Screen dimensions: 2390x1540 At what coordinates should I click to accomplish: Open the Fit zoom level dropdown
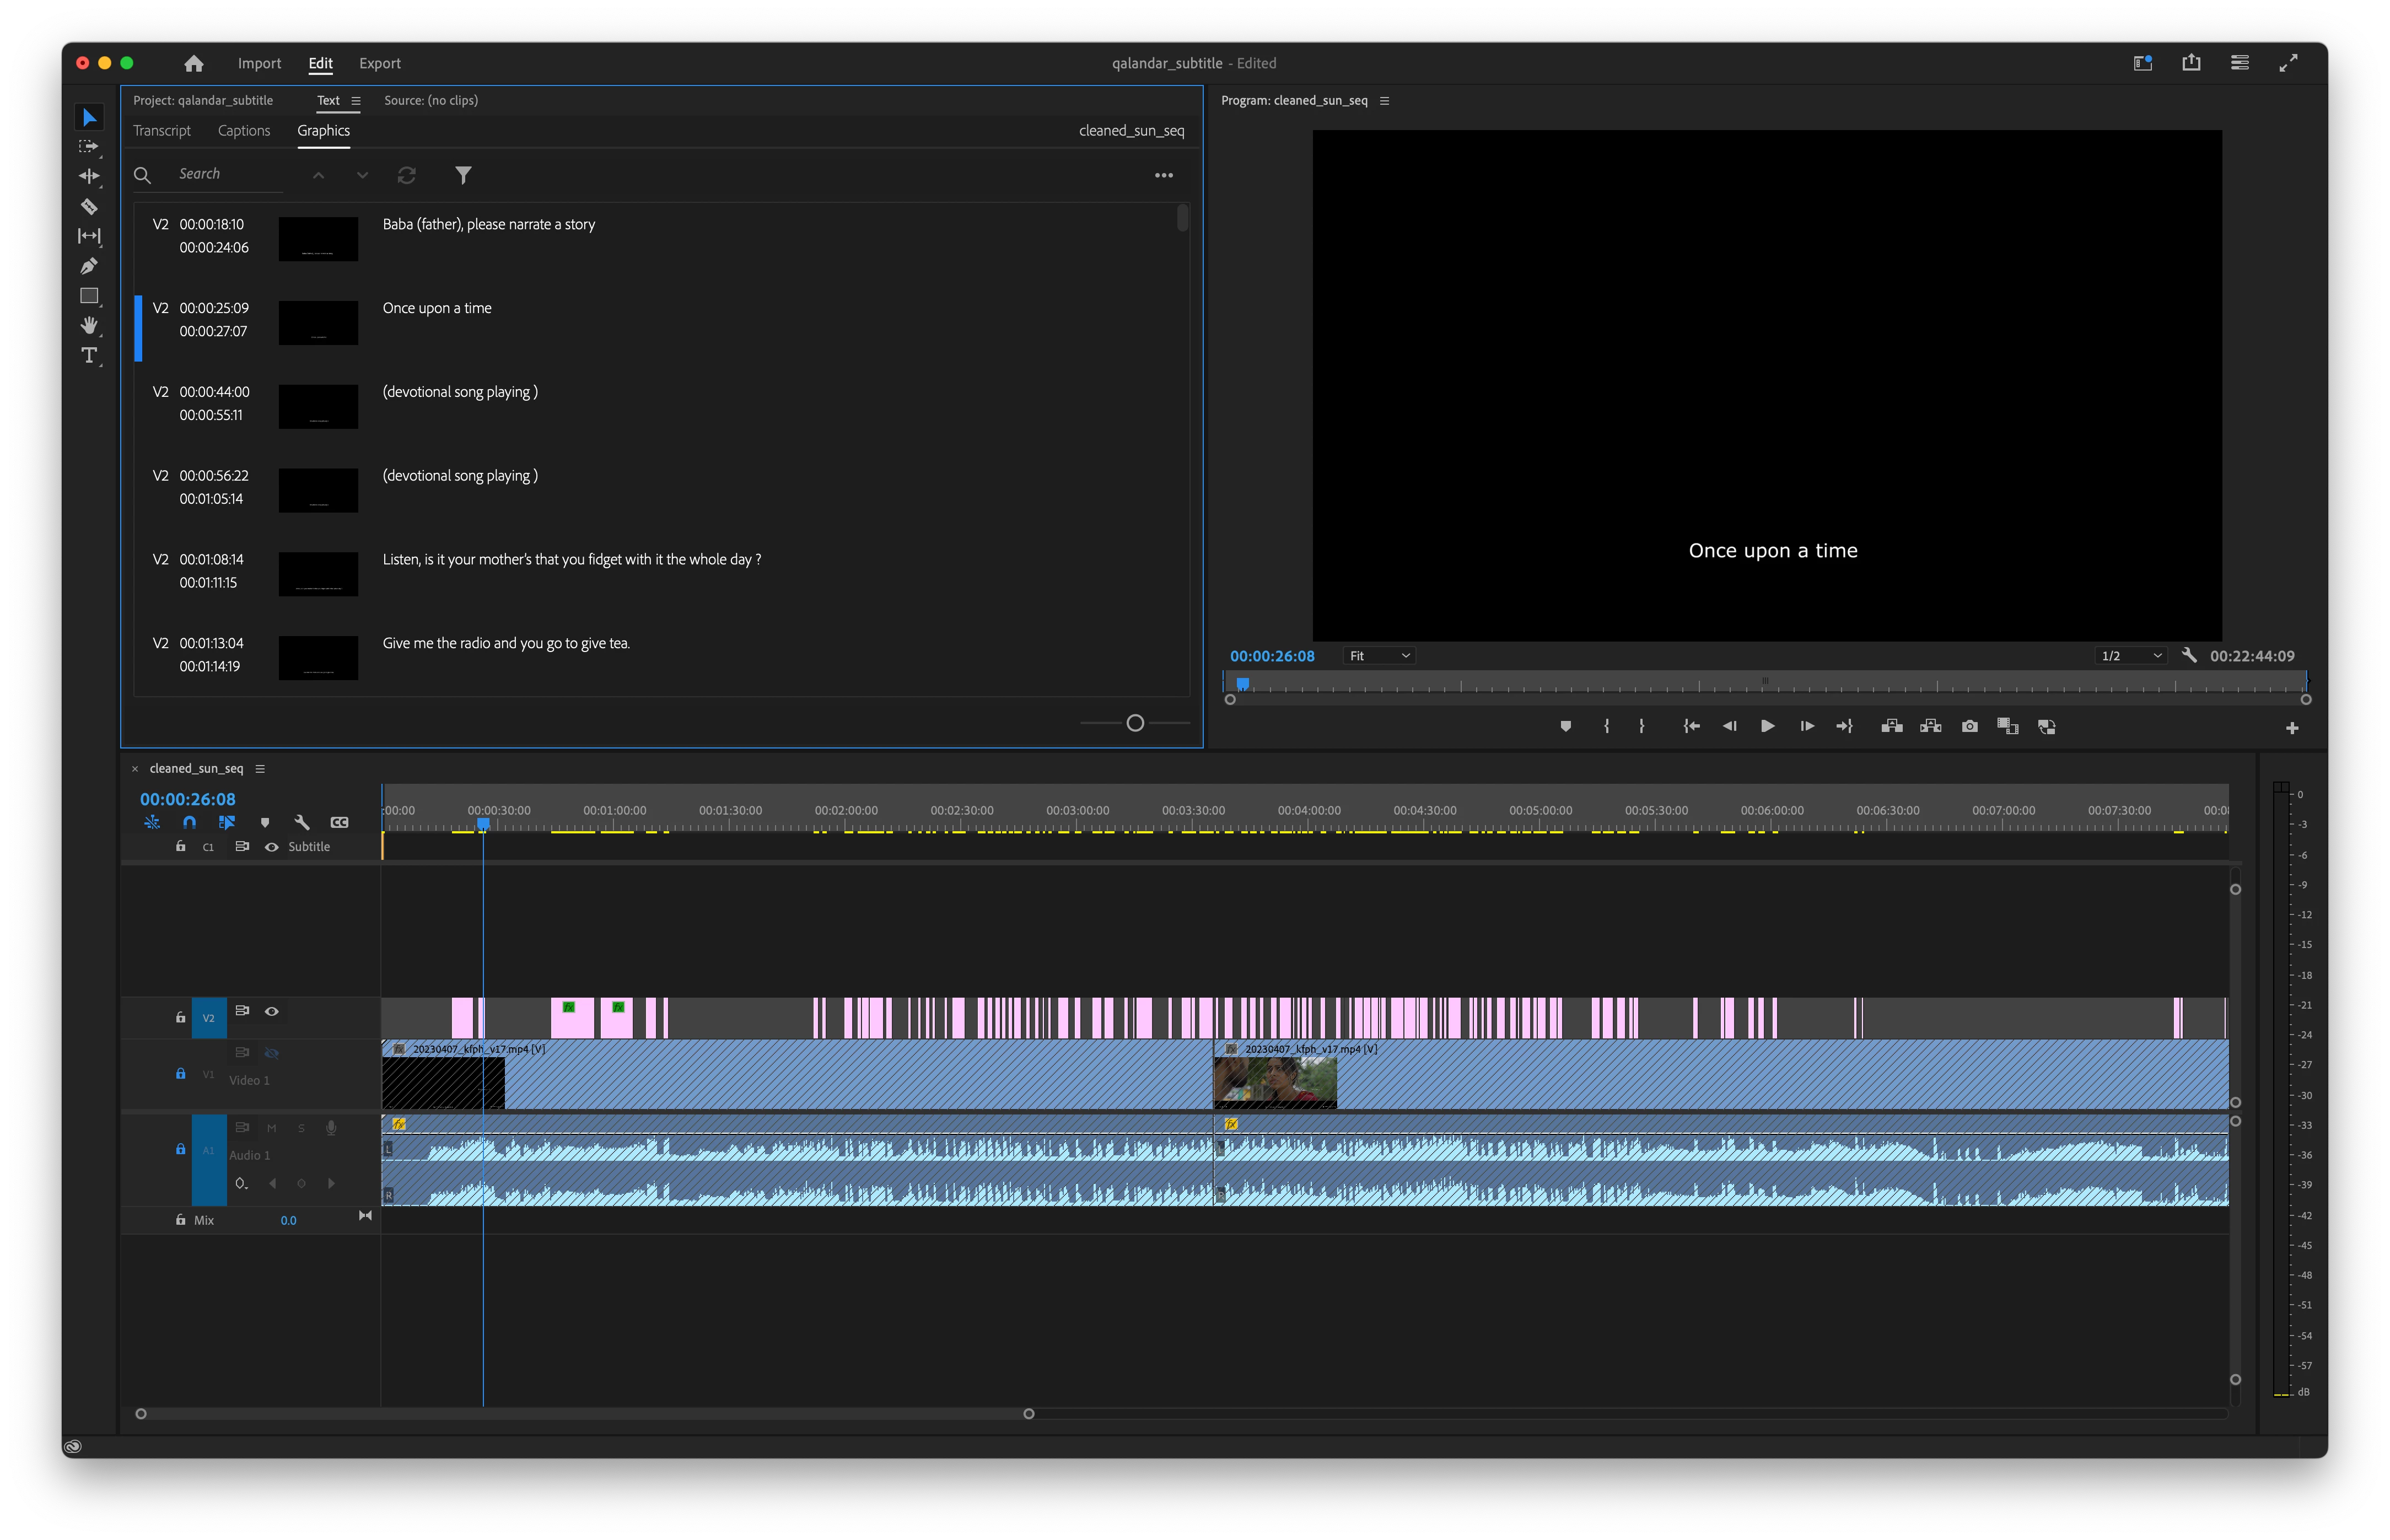1379,656
